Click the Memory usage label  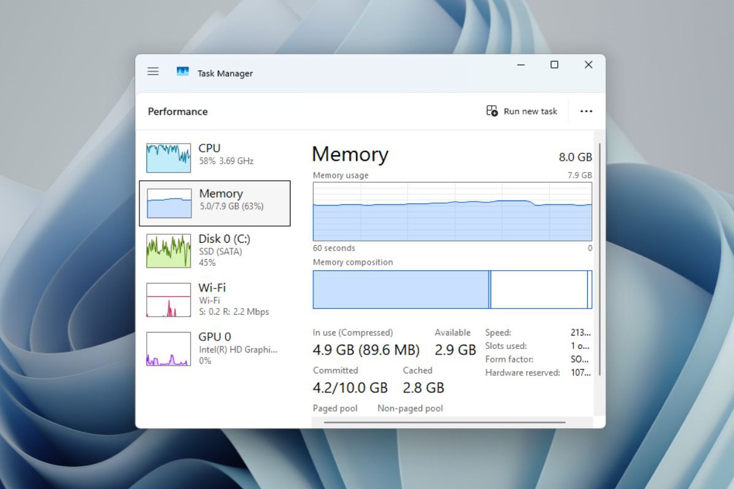click(341, 175)
